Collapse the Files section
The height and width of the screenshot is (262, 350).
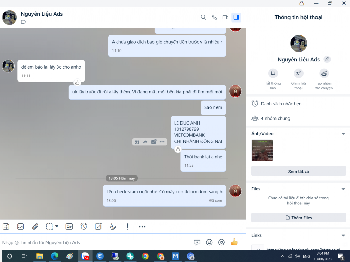coord(343,189)
